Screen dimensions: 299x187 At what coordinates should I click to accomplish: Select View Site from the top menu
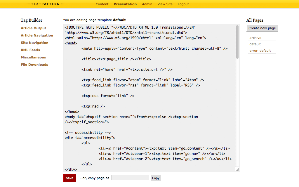pos(165,4)
